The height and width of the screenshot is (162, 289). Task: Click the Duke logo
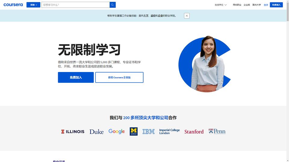(x=96, y=131)
